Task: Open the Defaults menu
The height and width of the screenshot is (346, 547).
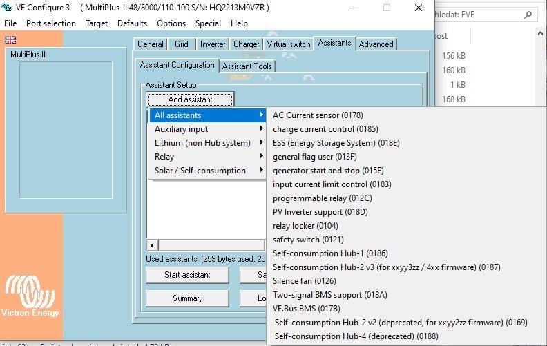Action: (132, 23)
